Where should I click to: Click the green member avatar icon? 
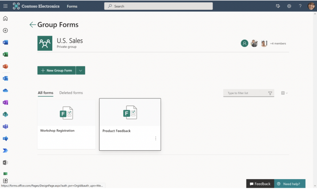(x=245, y=43)
